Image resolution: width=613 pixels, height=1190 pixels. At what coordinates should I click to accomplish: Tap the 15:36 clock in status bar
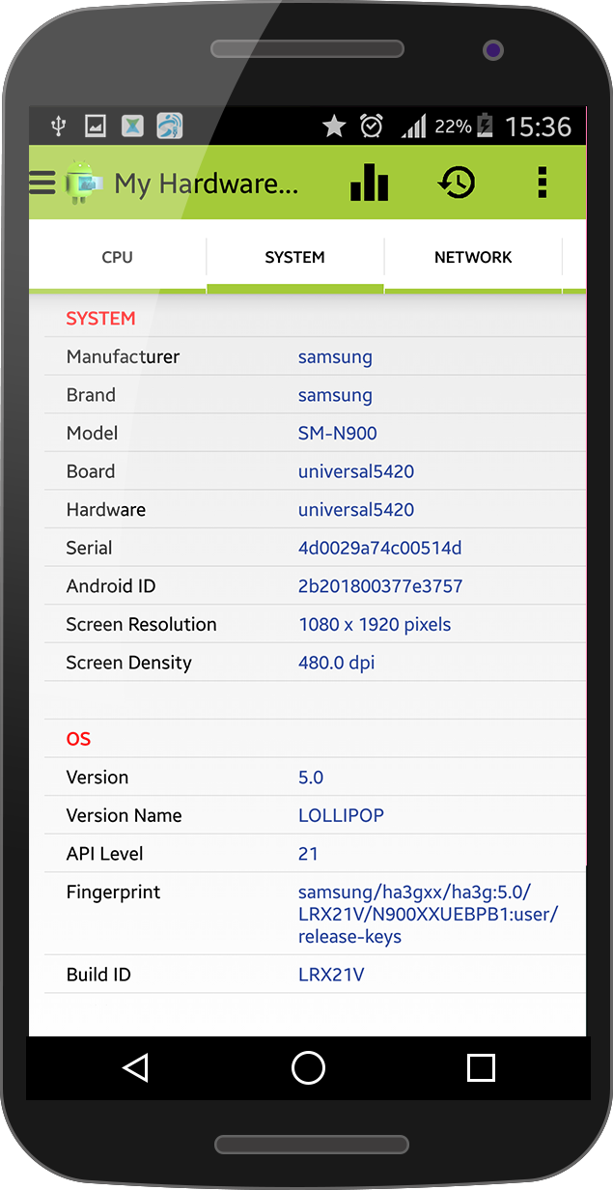click(x=539, y=127)
